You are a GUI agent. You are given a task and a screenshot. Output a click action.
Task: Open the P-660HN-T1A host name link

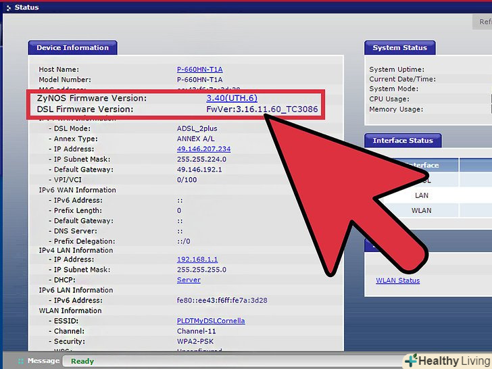click(199, 70)
